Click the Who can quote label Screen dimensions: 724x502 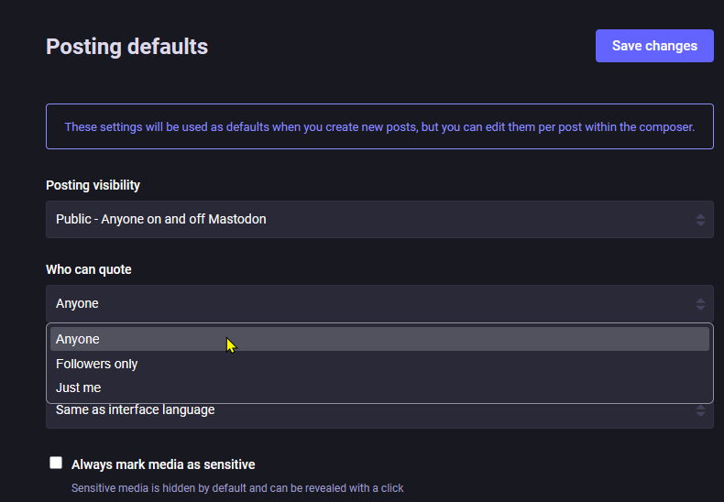pyautogui.click(x=89, y=269)
